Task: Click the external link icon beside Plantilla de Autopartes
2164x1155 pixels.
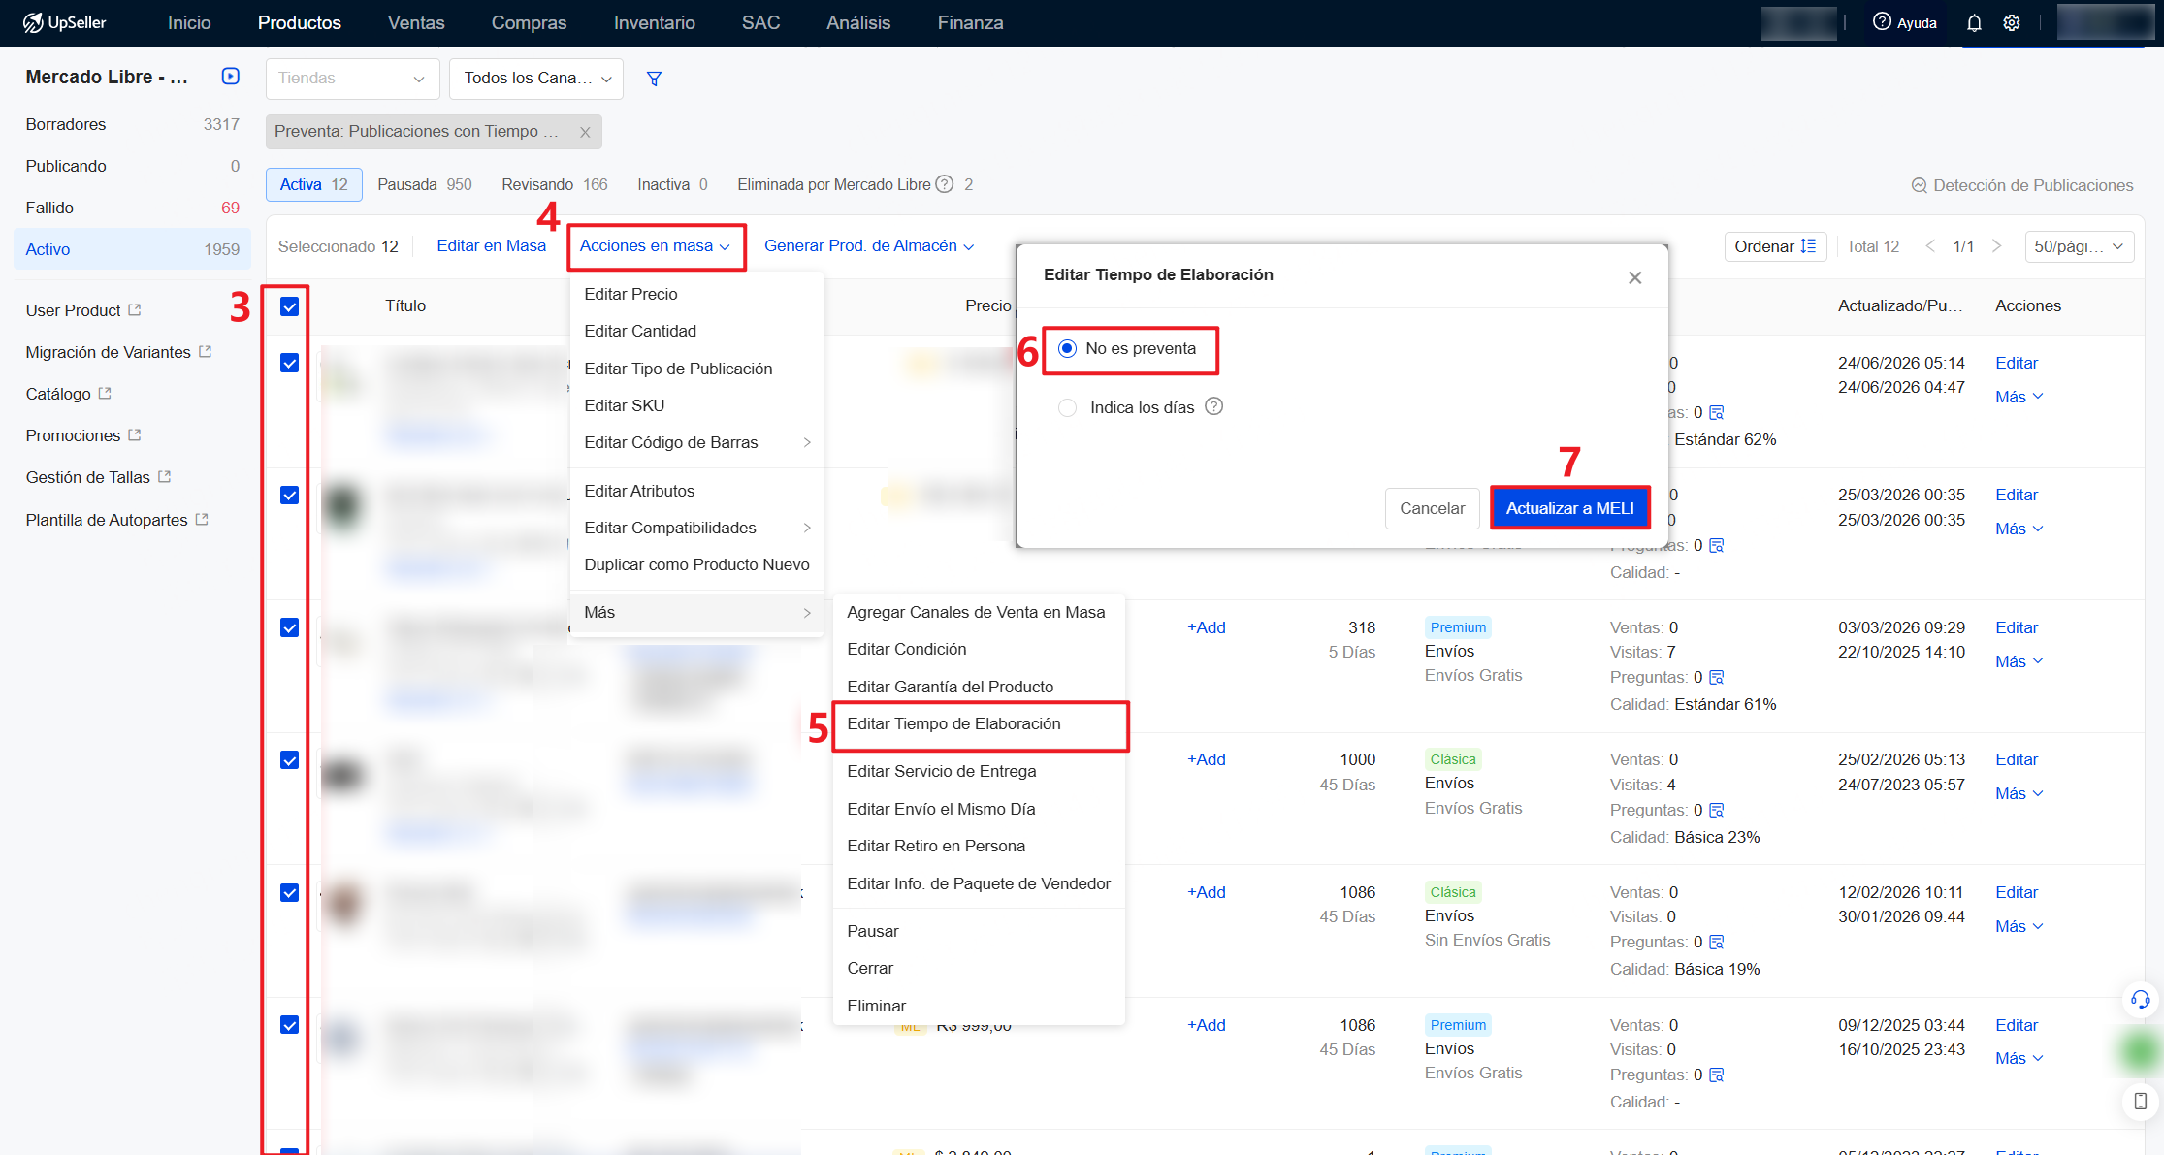Action: tap(202, 520)
